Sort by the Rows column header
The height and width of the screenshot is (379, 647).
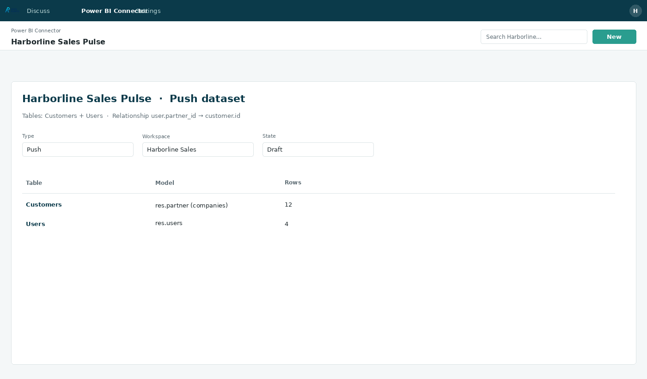tap(293, 183)
